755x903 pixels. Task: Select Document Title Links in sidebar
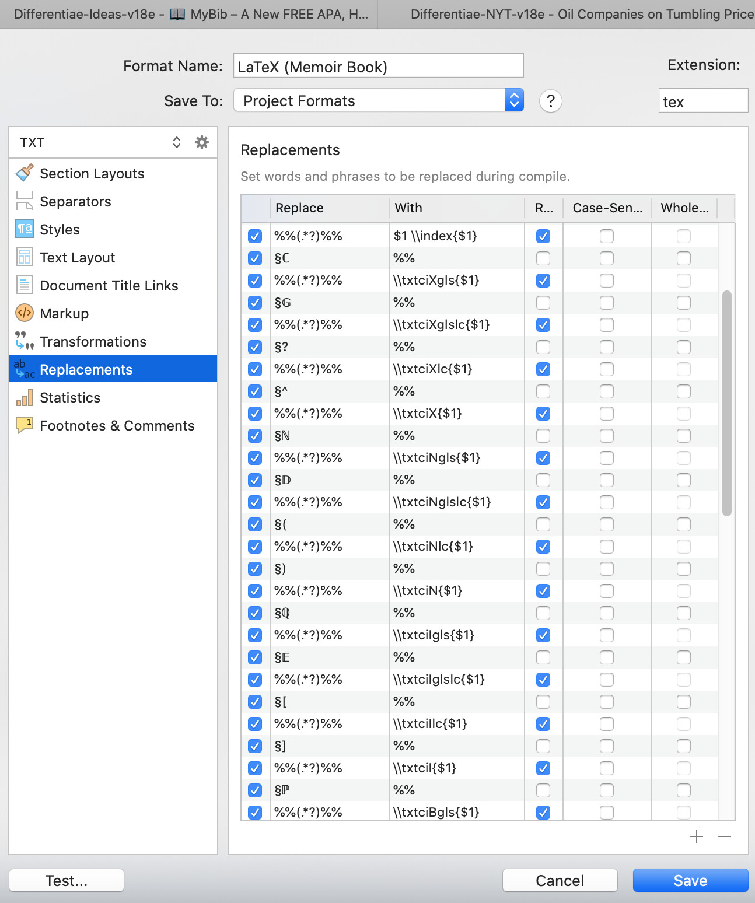(109, 285)
